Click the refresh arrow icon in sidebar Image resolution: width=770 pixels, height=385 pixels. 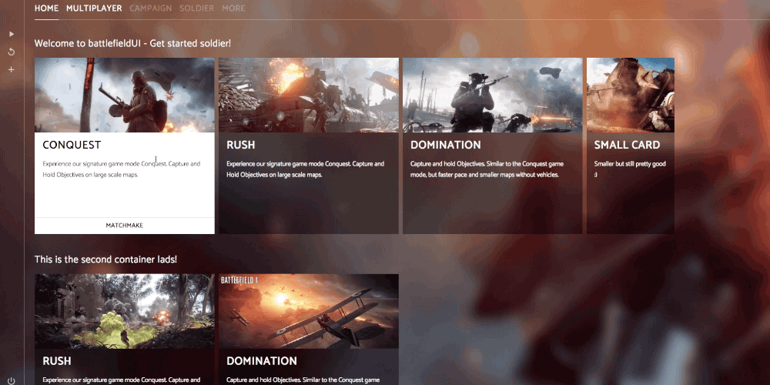[x=12, y=52]
